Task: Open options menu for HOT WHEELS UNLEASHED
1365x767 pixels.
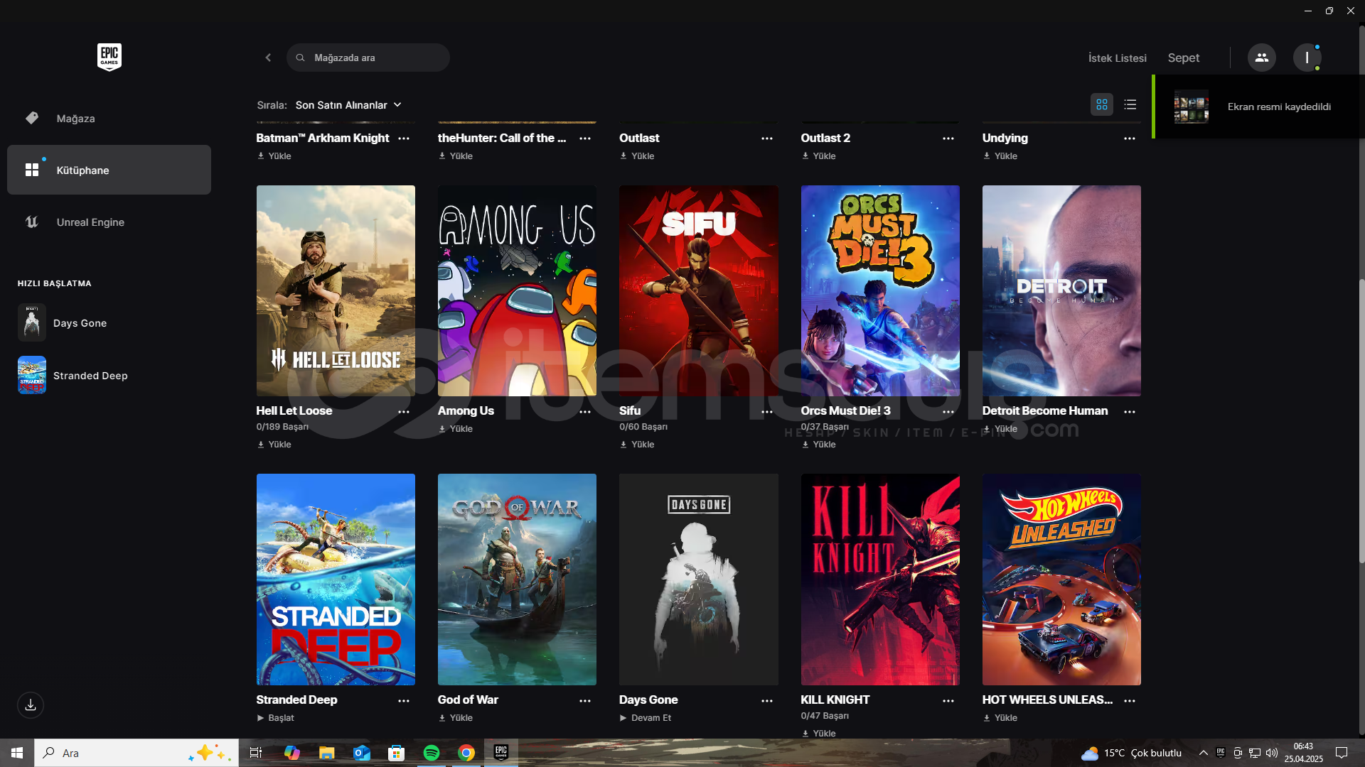Action: tap(1130, 701)
